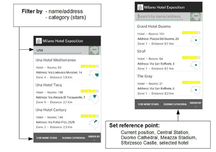This screenshot has width=216, height=152.
Task: Tap zone map icon for The Gray
Action: [x=195, y=90]
